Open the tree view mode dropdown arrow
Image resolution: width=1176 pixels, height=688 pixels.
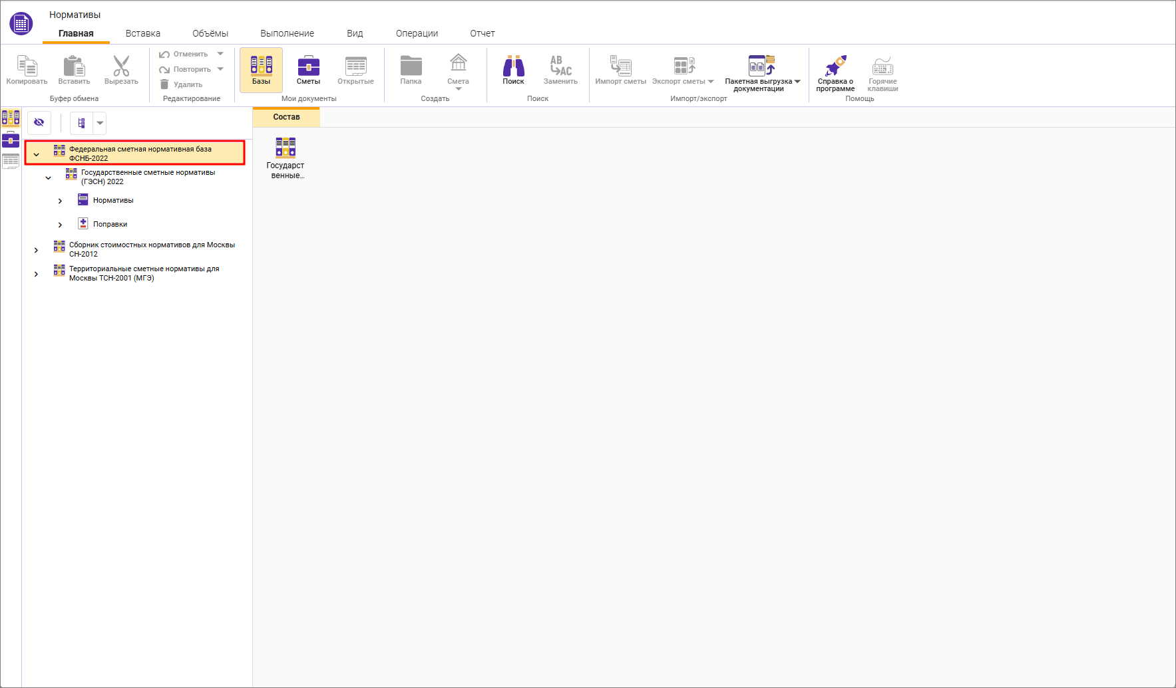100,123
